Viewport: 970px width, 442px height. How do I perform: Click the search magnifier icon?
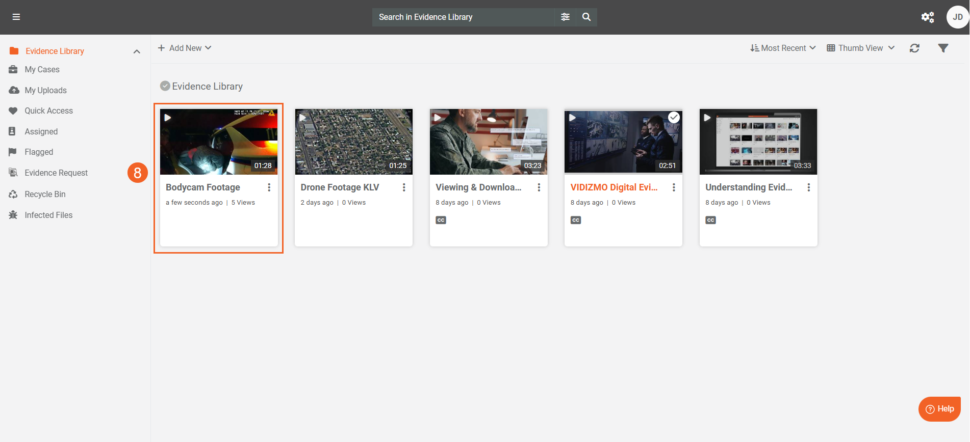586,17
